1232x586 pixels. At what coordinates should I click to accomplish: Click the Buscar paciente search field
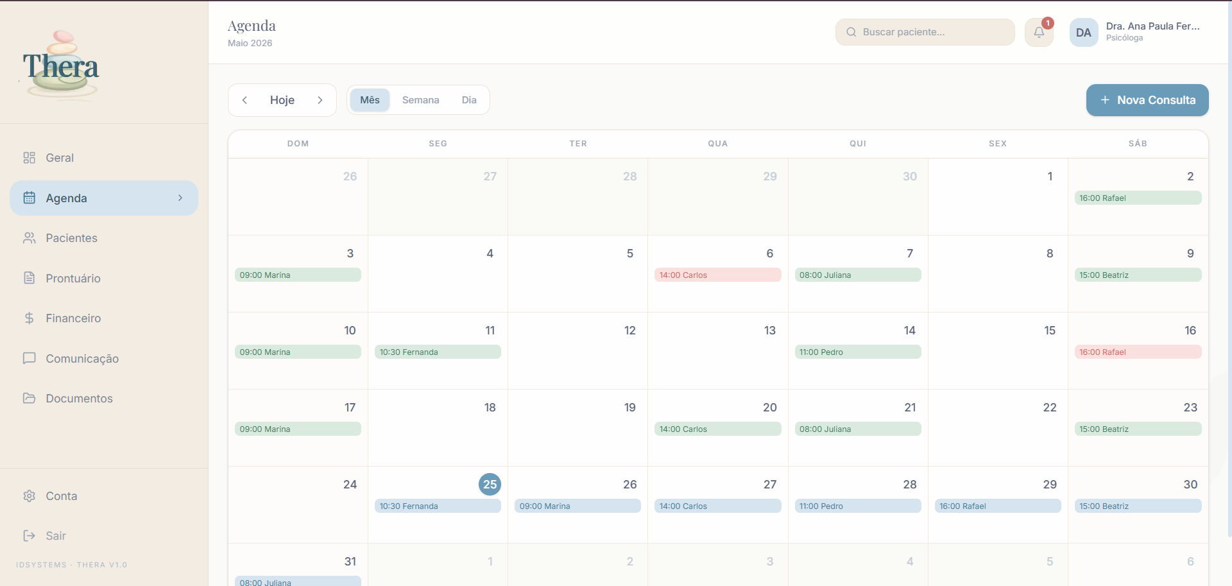click(x=925, y=32)
